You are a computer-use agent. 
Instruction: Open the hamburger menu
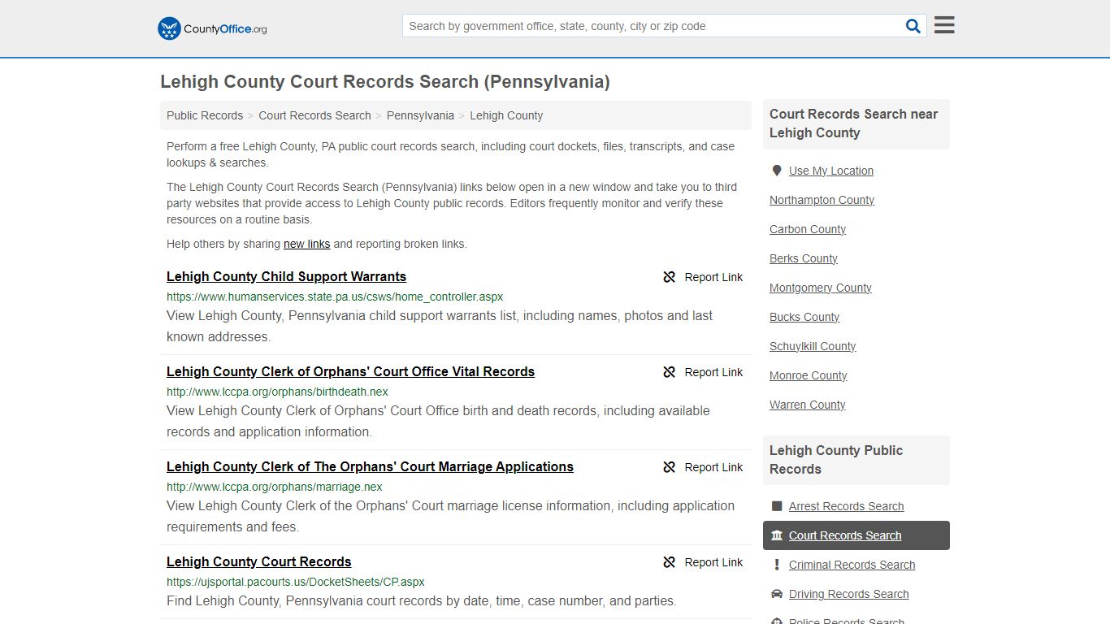(x=944, y=25)
